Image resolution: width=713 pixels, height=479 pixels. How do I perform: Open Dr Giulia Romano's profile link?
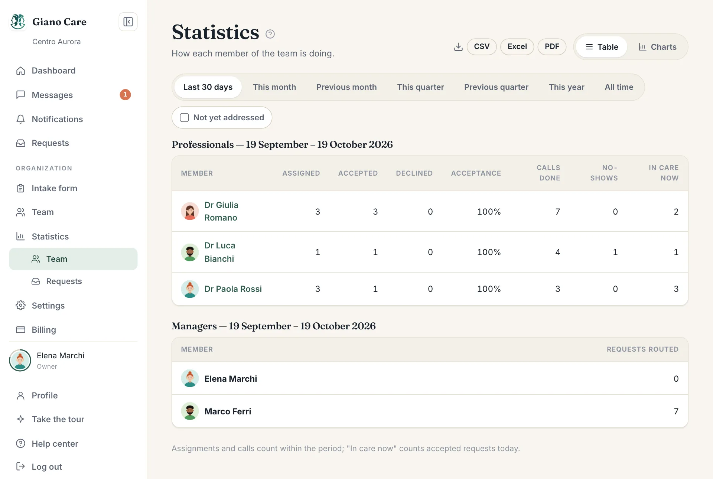pyautogui.click(x=221, y=211)
